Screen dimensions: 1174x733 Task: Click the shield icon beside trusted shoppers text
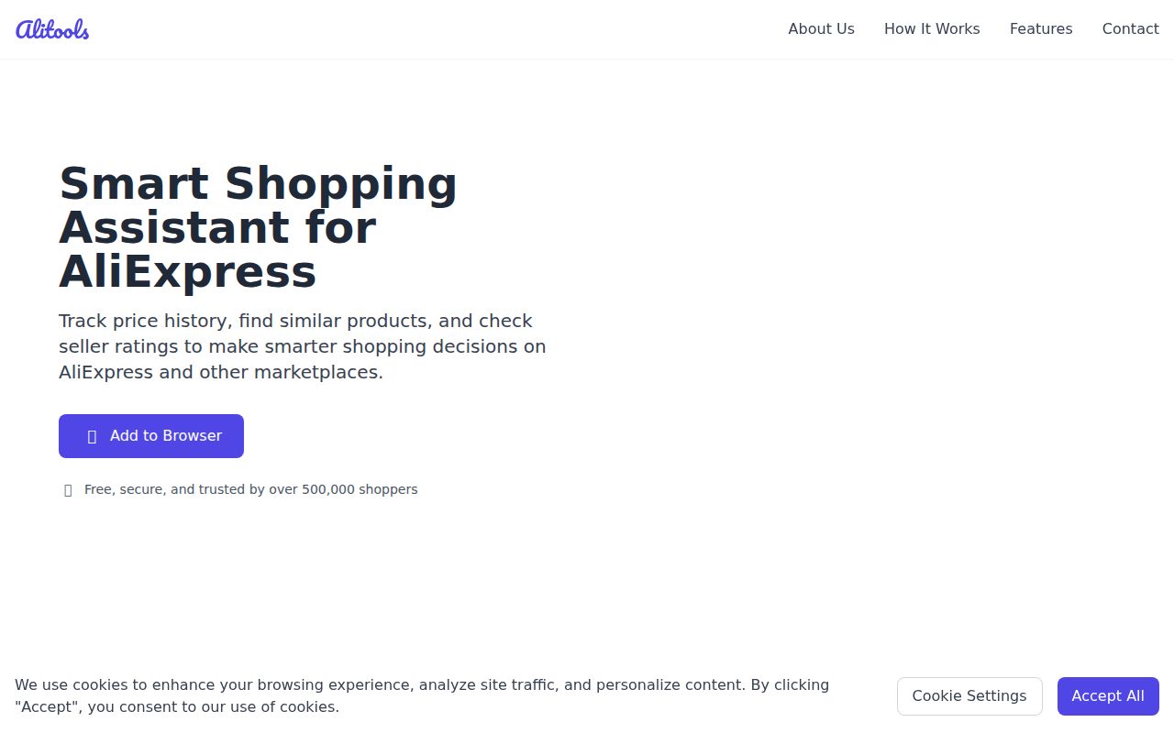click(68, 490)
